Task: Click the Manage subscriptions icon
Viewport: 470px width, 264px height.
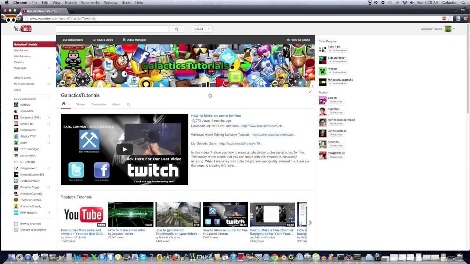Action: (16, 230)
